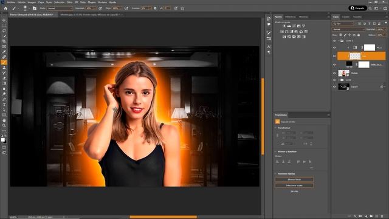Hide the Lente 2 group layer
The height and width of the screenshot is (219, 389).
click(334, 41)
